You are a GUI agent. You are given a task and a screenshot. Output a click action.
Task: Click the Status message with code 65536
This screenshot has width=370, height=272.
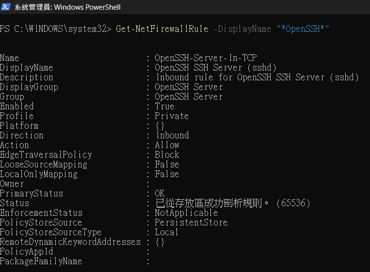[x=233, y=203]
